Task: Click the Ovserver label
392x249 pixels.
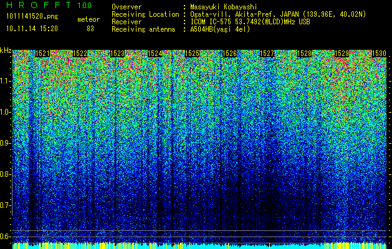Action: [x=127, y=7]
